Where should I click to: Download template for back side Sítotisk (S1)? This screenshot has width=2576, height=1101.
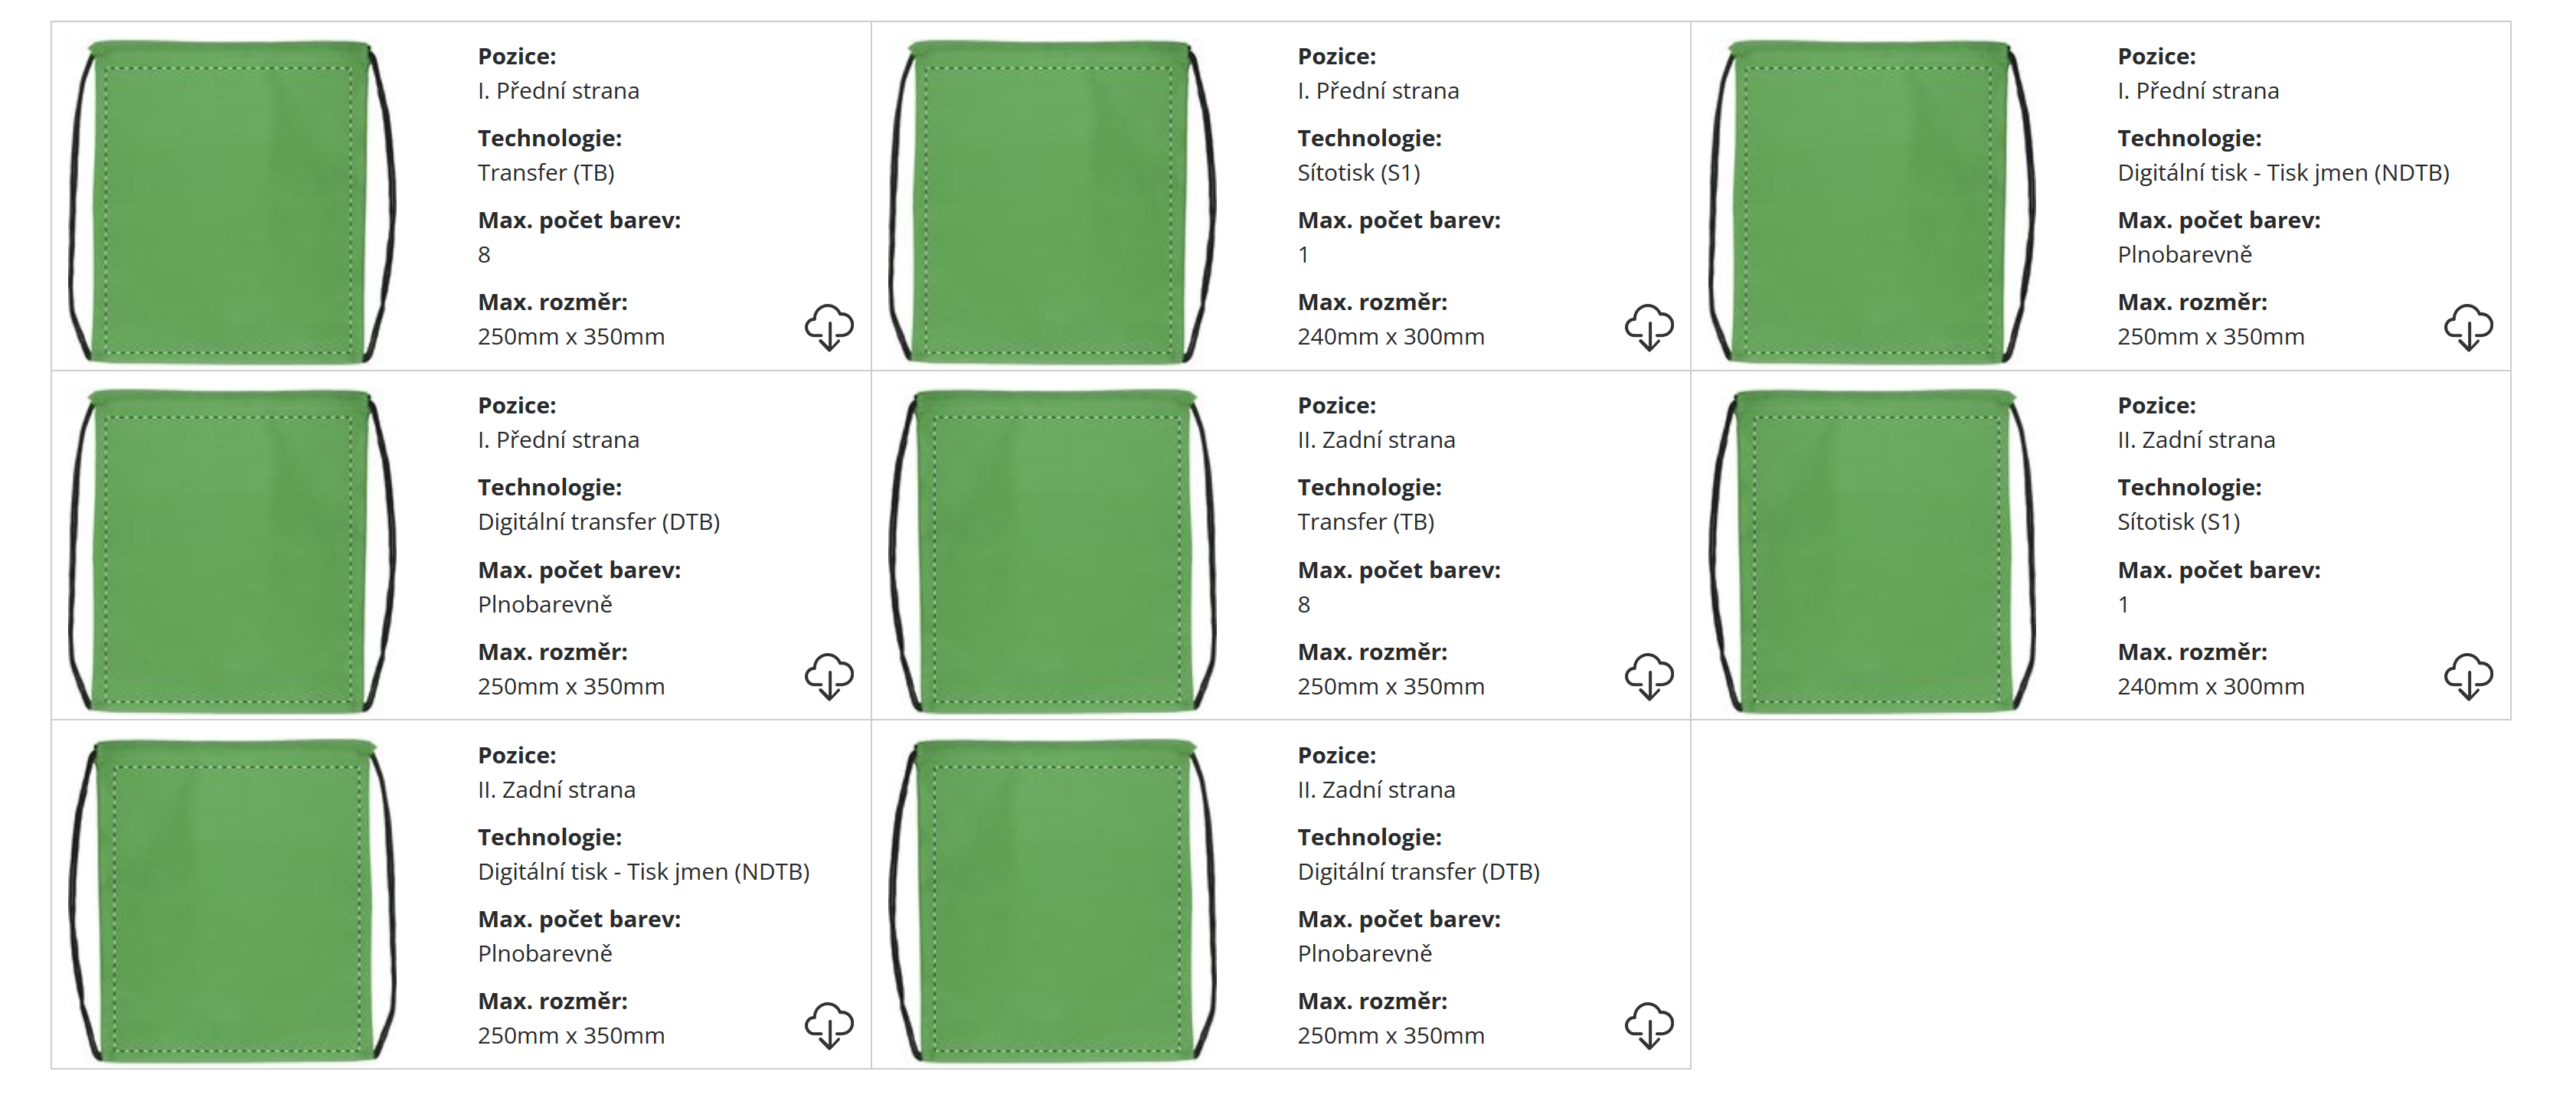click(2468, 676)
